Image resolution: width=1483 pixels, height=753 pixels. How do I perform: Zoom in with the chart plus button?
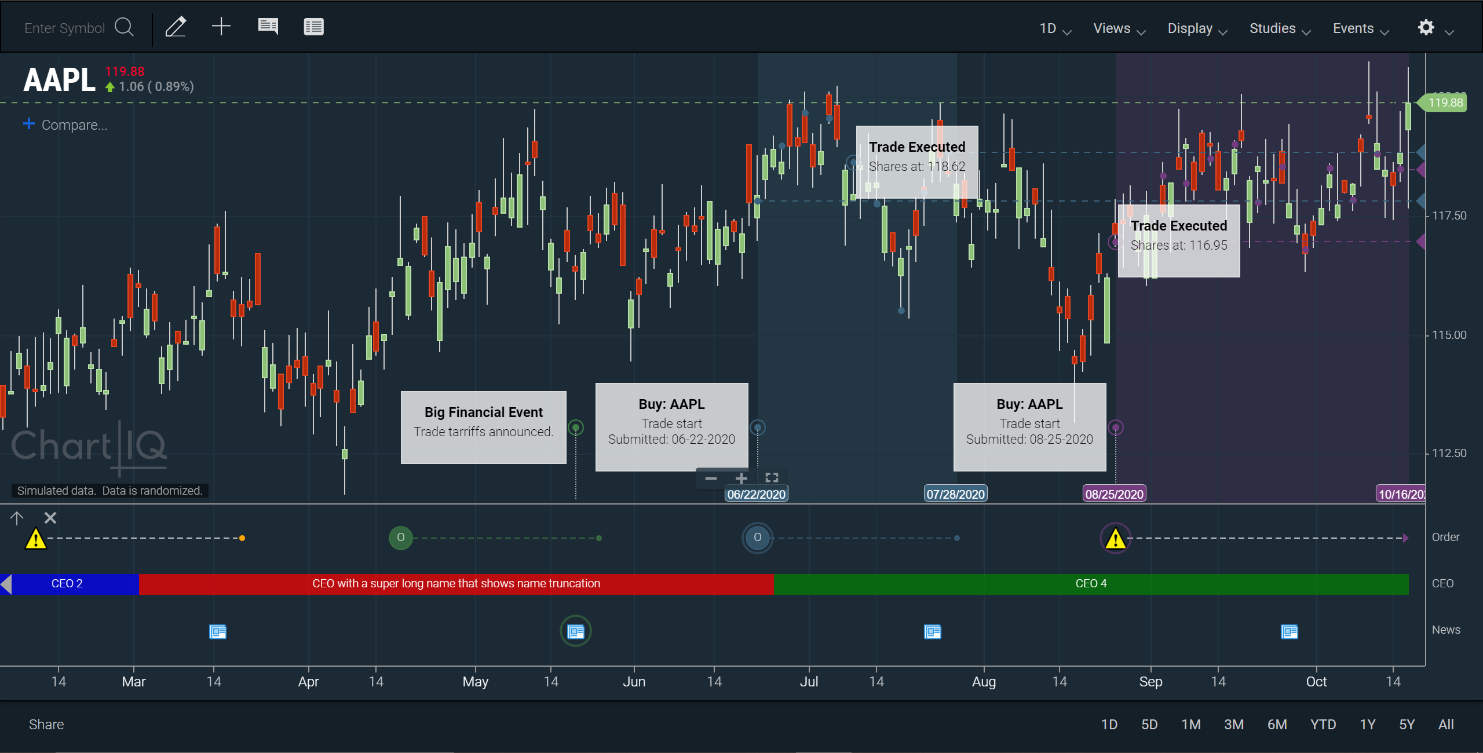741,478
